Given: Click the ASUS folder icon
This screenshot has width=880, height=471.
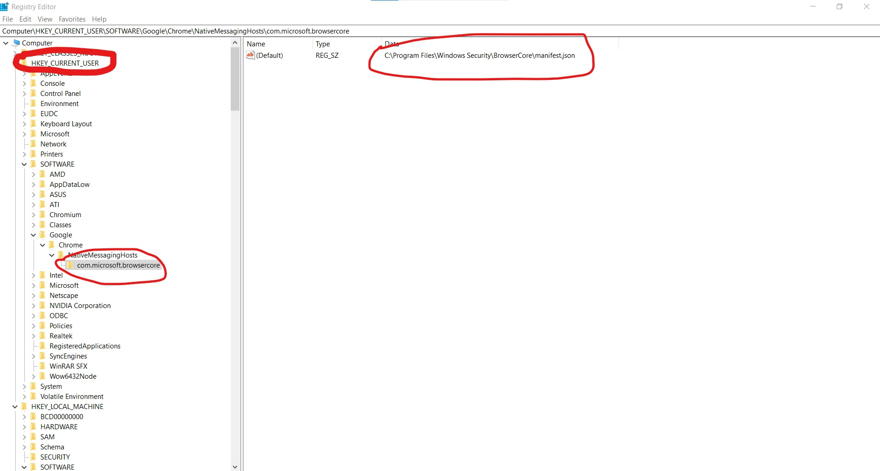Looking at the screenshot, I should click(x=42, y=194).
